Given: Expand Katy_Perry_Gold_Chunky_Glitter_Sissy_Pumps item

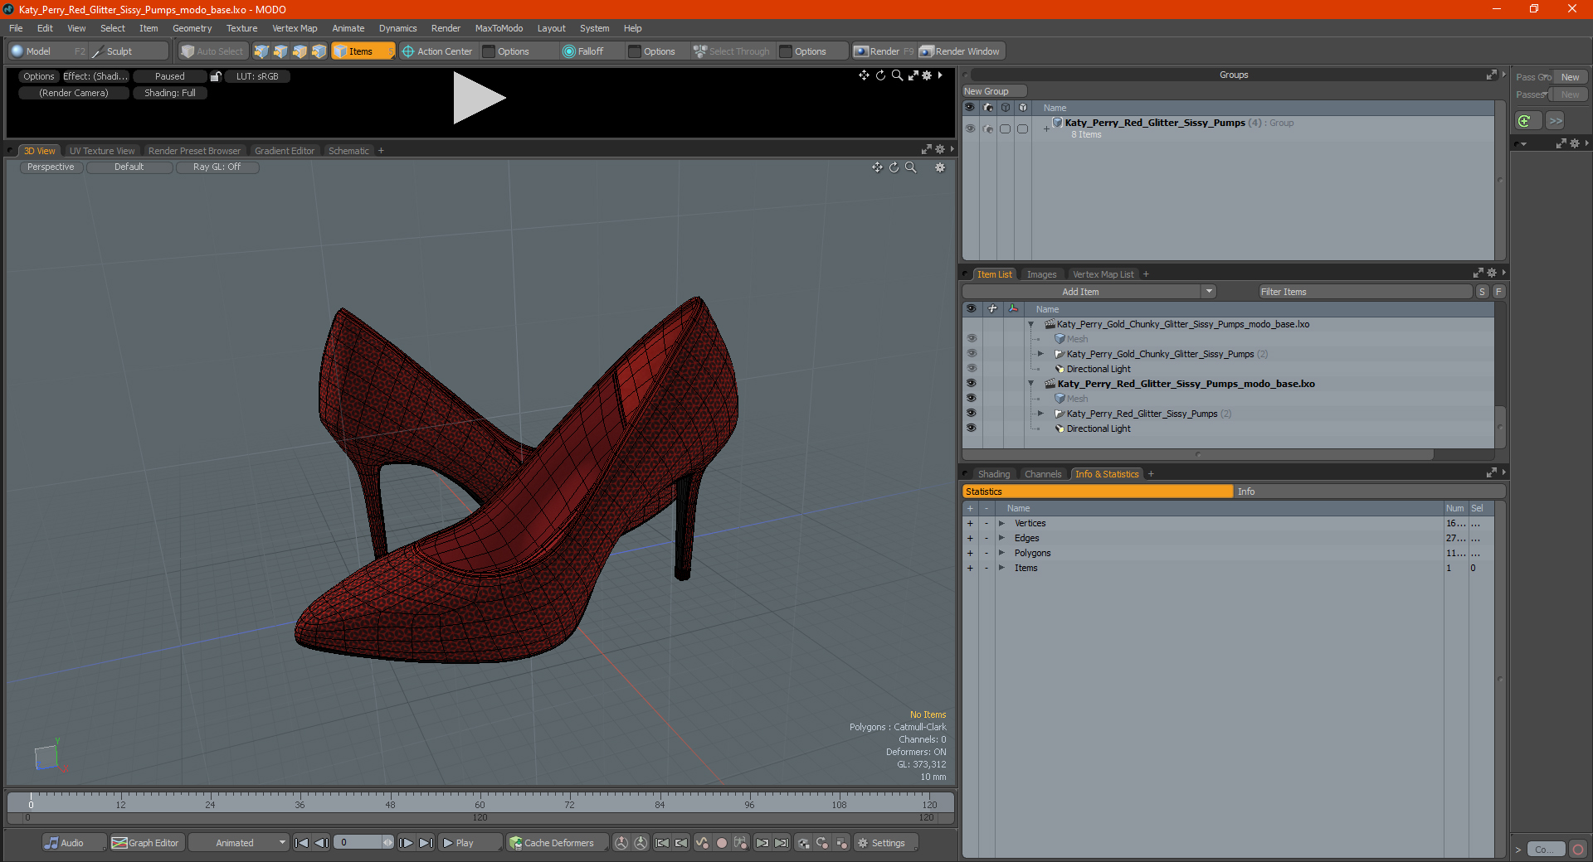Looking at the screenshot, I should [1040, 354].
